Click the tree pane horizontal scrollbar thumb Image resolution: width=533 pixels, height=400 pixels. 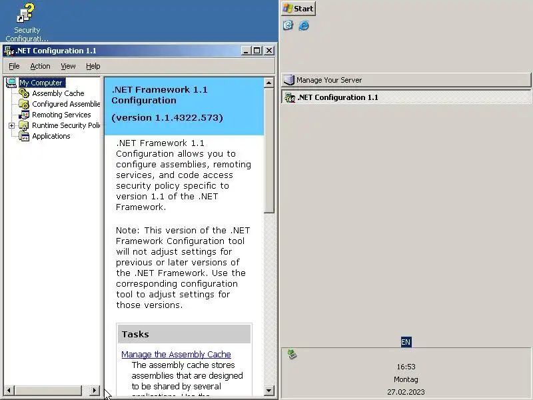click(48, 391)
